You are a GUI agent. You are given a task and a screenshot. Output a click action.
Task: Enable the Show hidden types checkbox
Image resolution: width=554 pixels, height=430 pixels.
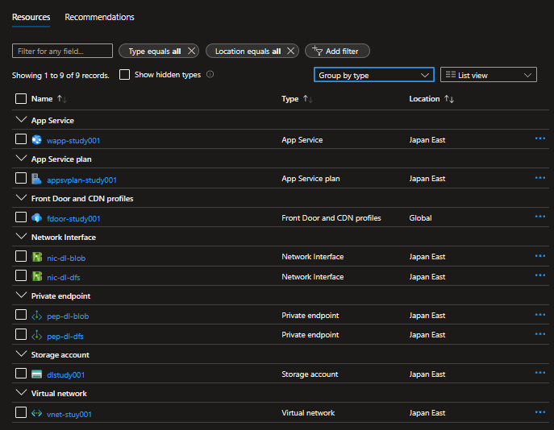point(124,74)
